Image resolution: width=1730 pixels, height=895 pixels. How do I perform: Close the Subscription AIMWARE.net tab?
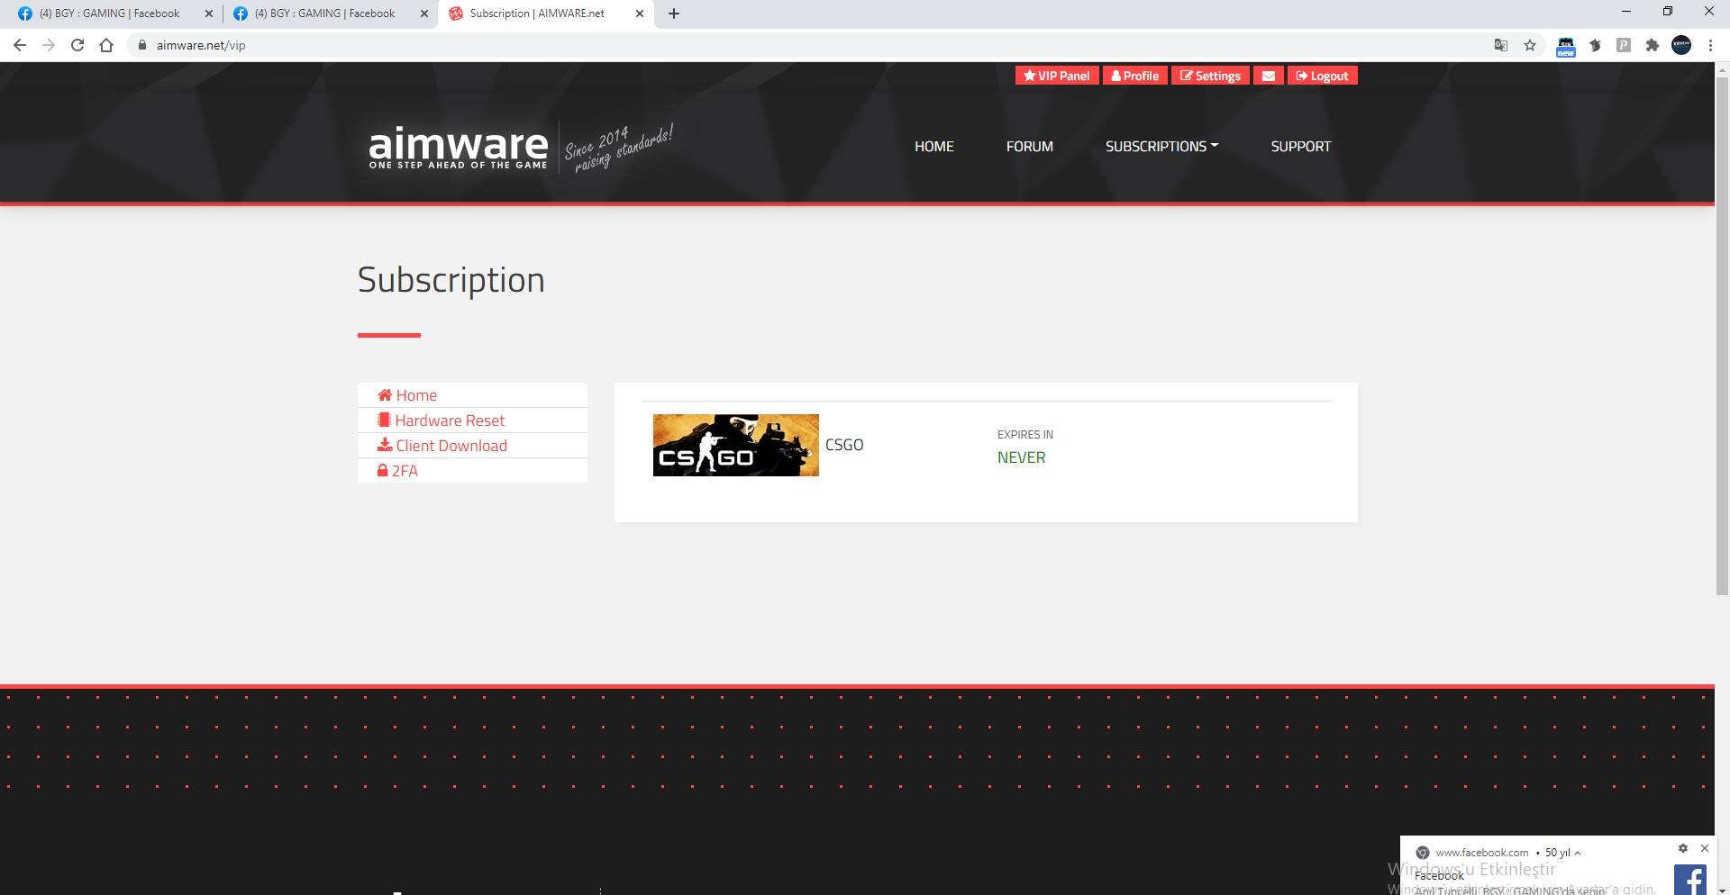point(640,14)
